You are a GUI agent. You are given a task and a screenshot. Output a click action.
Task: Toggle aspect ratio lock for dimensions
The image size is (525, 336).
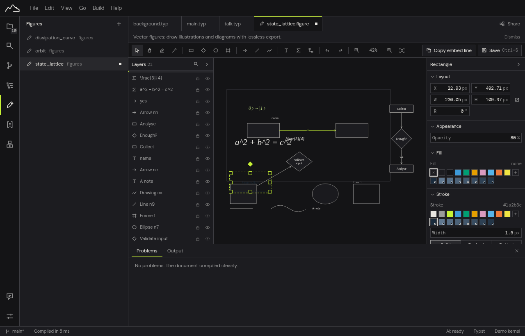pyautogui.click(x=517, y=100)
